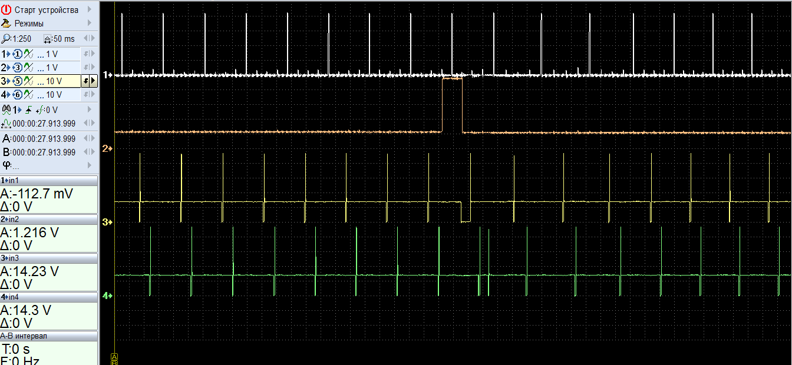The image size is (792, 365).
Task: Click the rising edge trigger icon
Action: pos(27,109)
